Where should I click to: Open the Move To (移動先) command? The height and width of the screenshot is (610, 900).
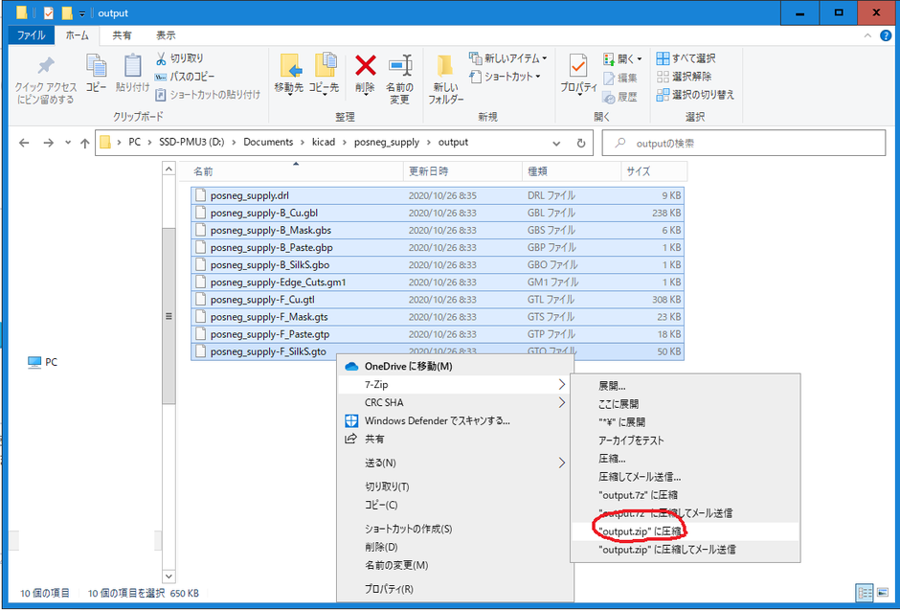tap(289, 75)
